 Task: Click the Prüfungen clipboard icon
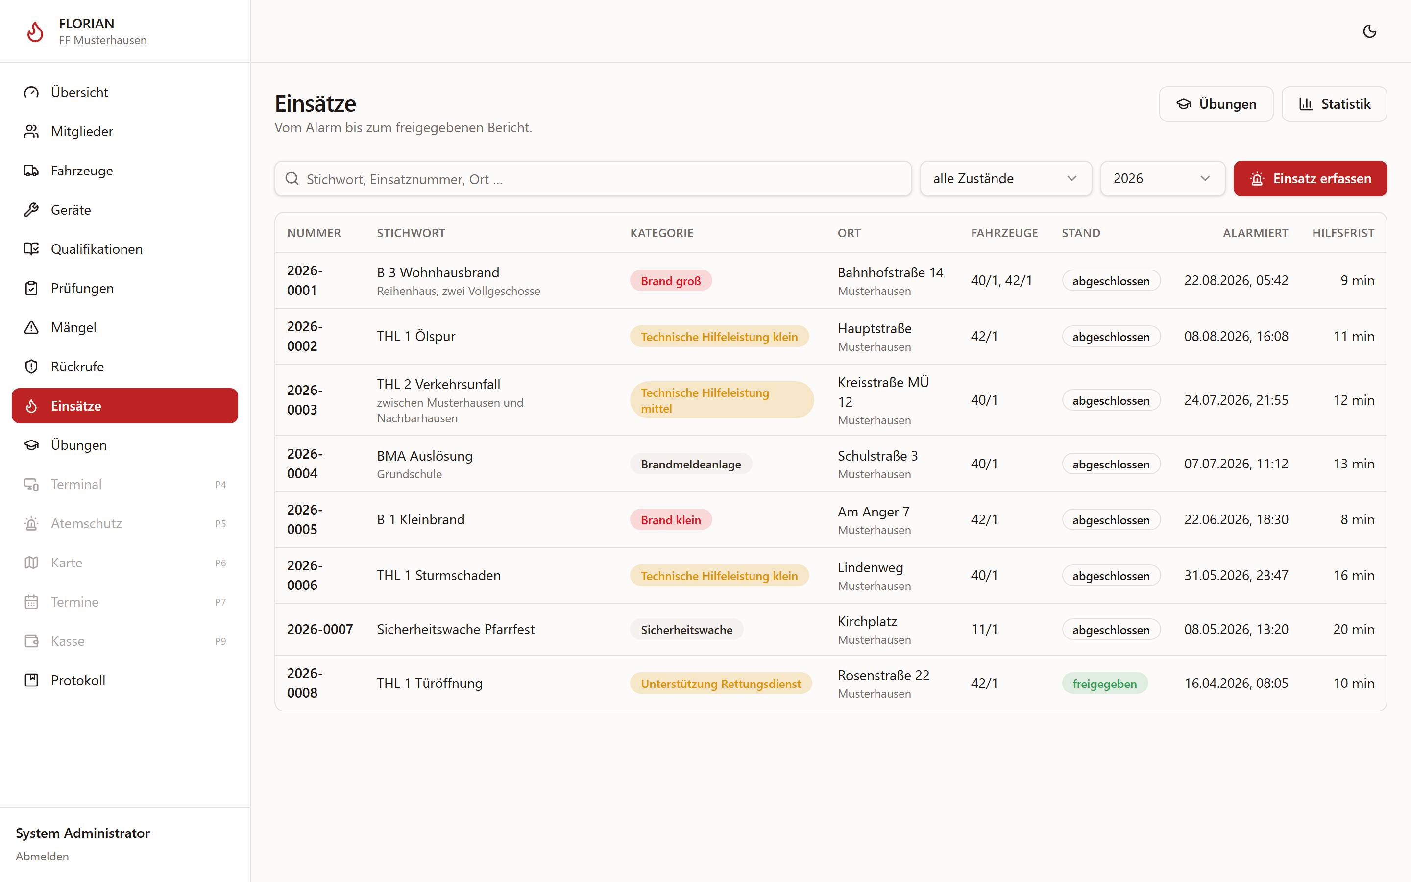pyautogui.click(x=31, y=288)
